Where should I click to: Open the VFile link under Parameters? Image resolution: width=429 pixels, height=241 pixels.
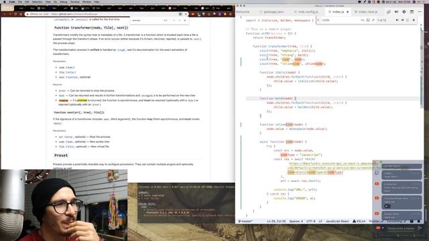70,72
